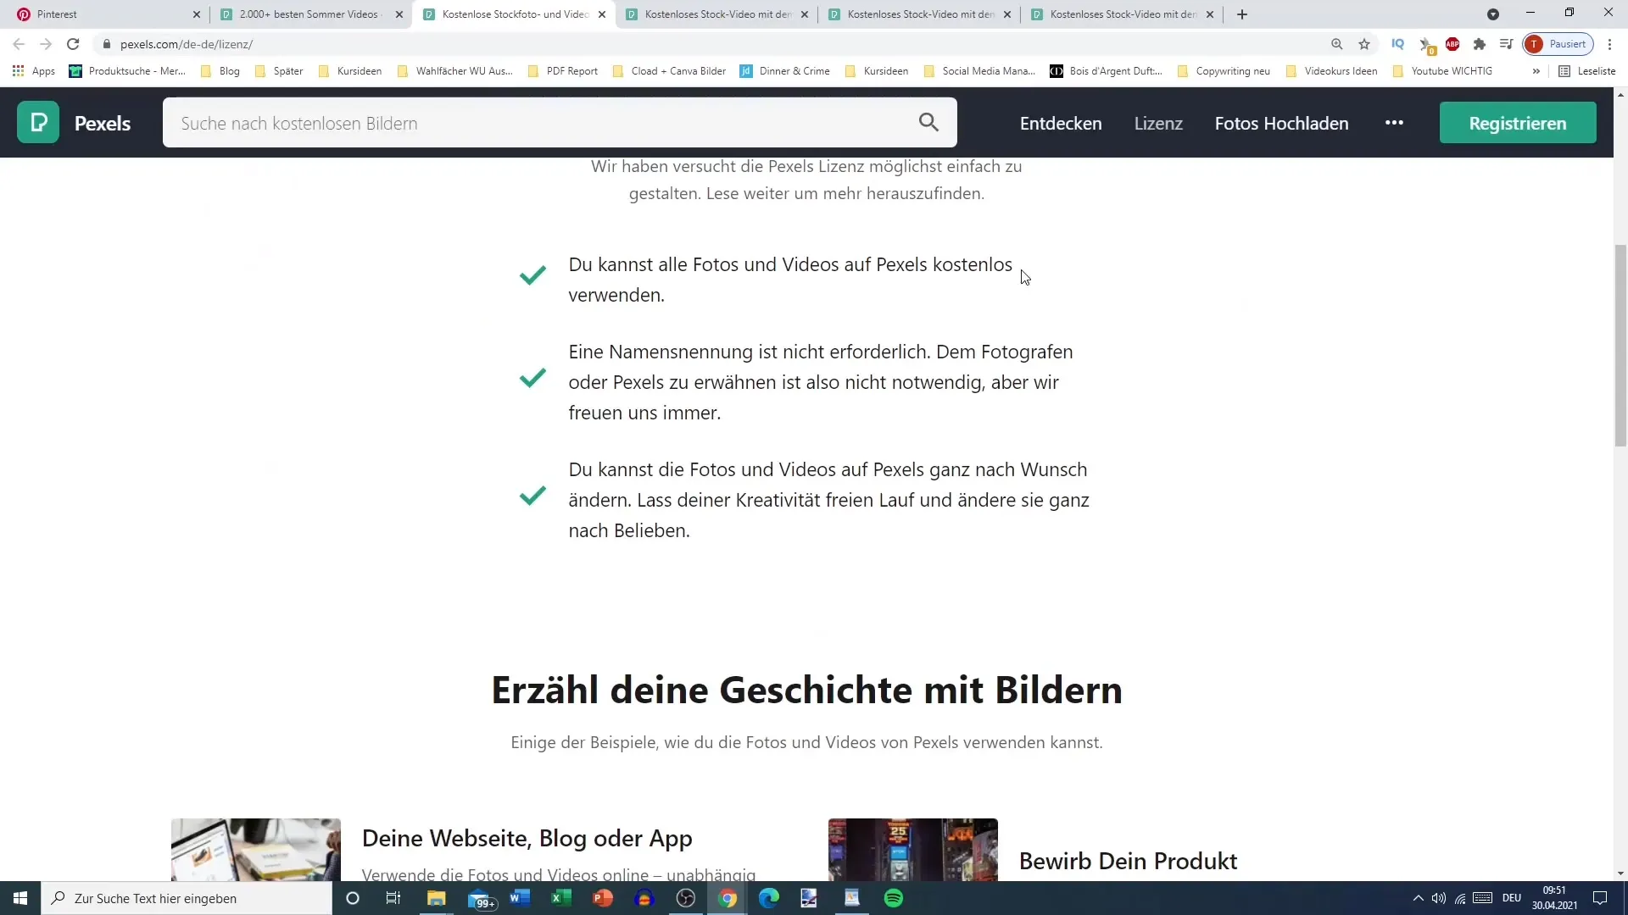Open the Leseliste reading list
Viewport: 1628px width, 915px height.
click(1587, 71)
